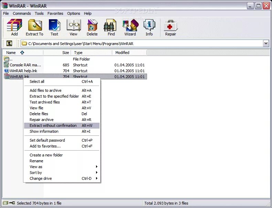This screenshot has width=272, height=208.
Task: Choose Set default password
Action: point(62,140)
